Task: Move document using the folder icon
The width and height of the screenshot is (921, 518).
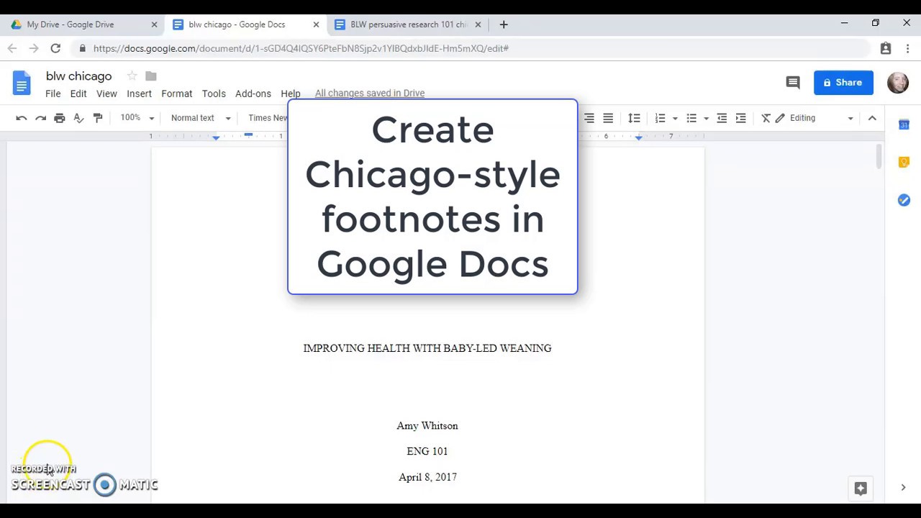Action: [x=150, y=76]
